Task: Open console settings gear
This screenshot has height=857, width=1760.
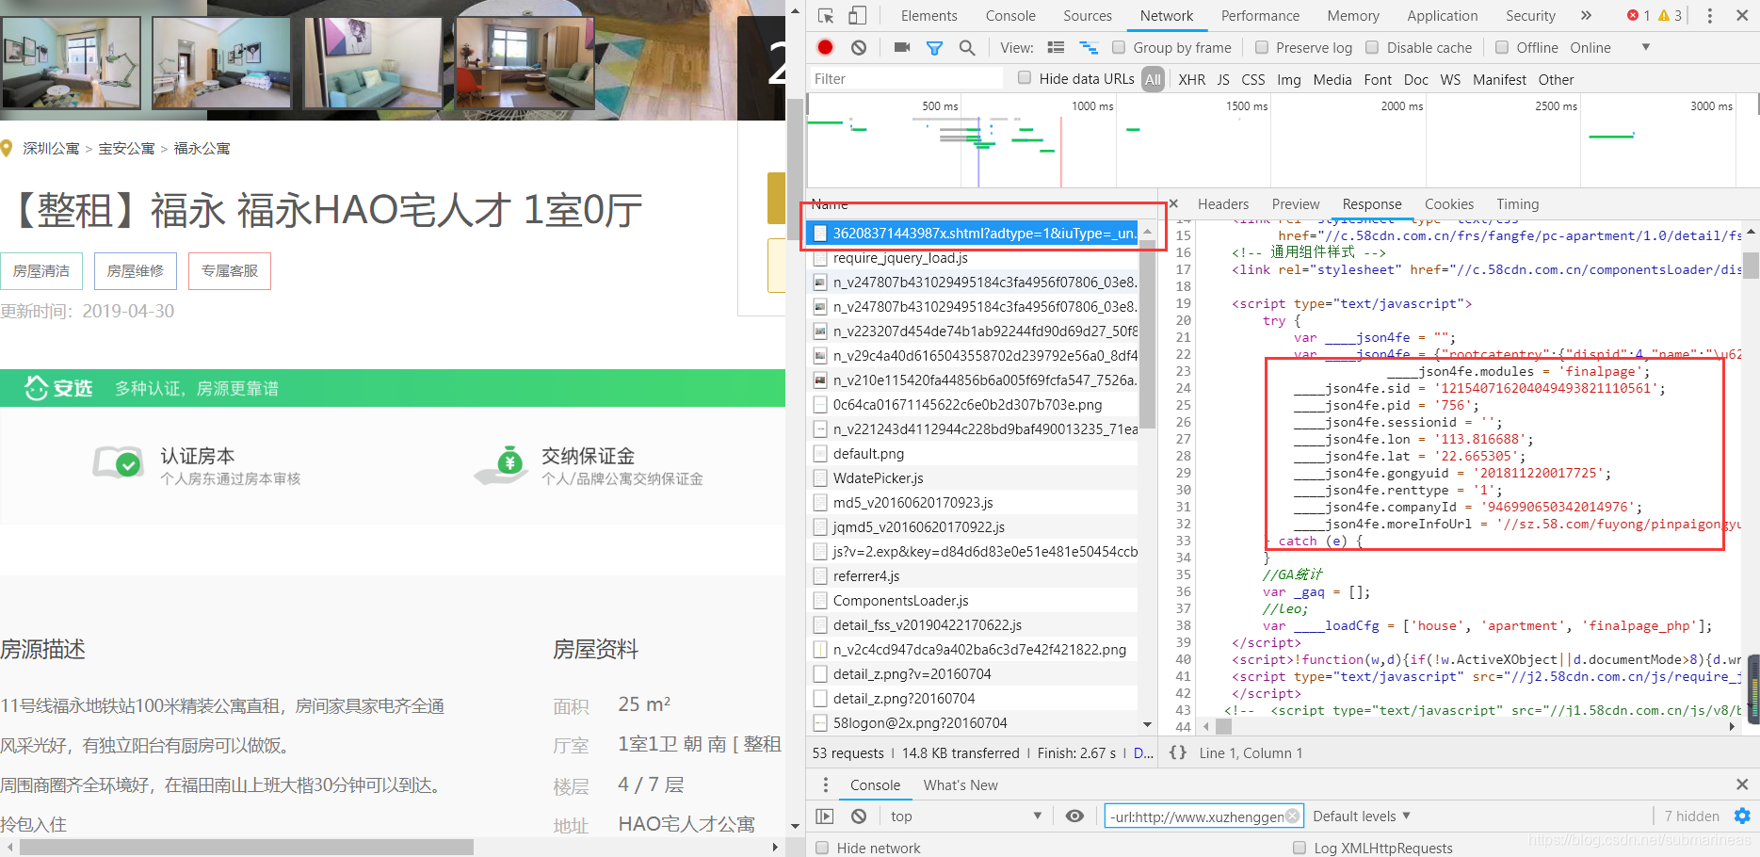Action: click(x=1742, y=817)
